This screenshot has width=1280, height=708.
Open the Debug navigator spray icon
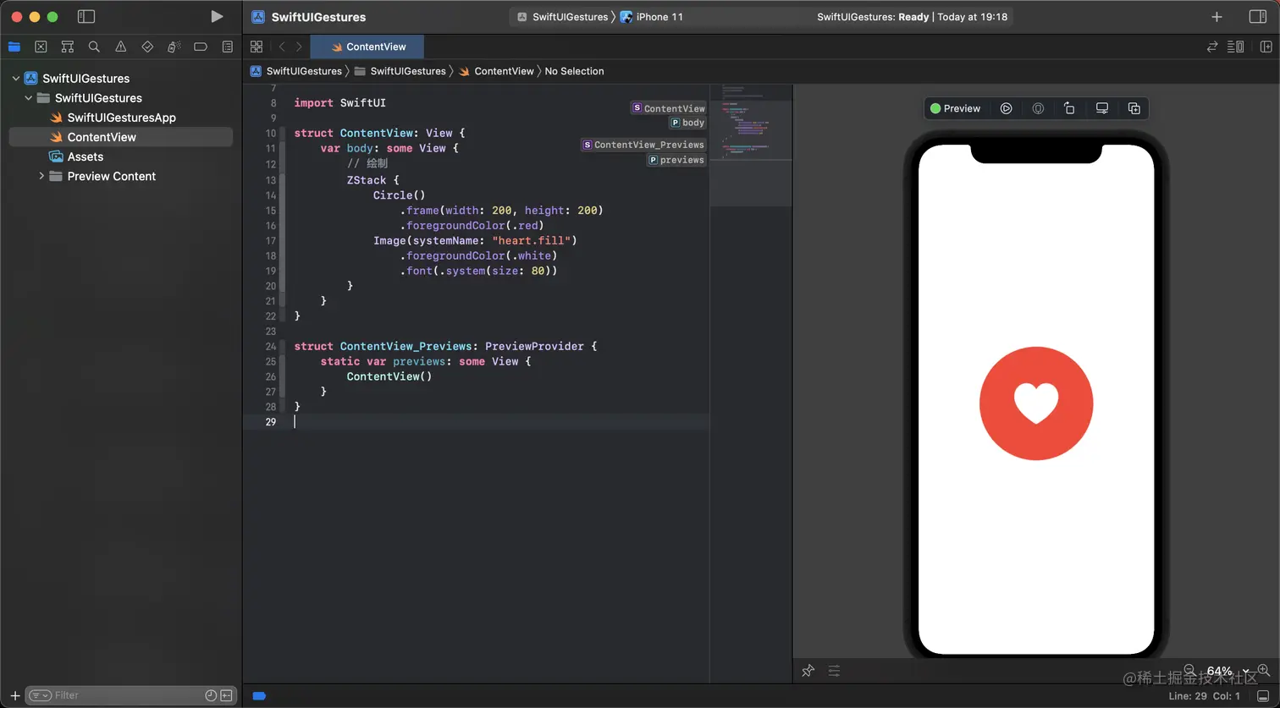174,47
